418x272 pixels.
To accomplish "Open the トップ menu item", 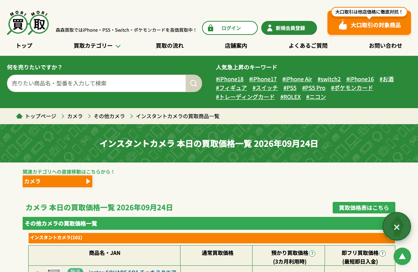I will [24, 46].
